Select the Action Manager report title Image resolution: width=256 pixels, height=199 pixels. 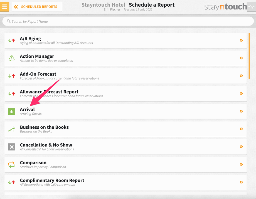pos(37,56)
